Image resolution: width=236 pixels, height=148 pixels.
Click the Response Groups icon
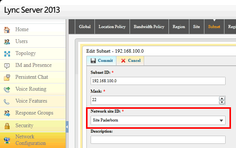point(7,113)
